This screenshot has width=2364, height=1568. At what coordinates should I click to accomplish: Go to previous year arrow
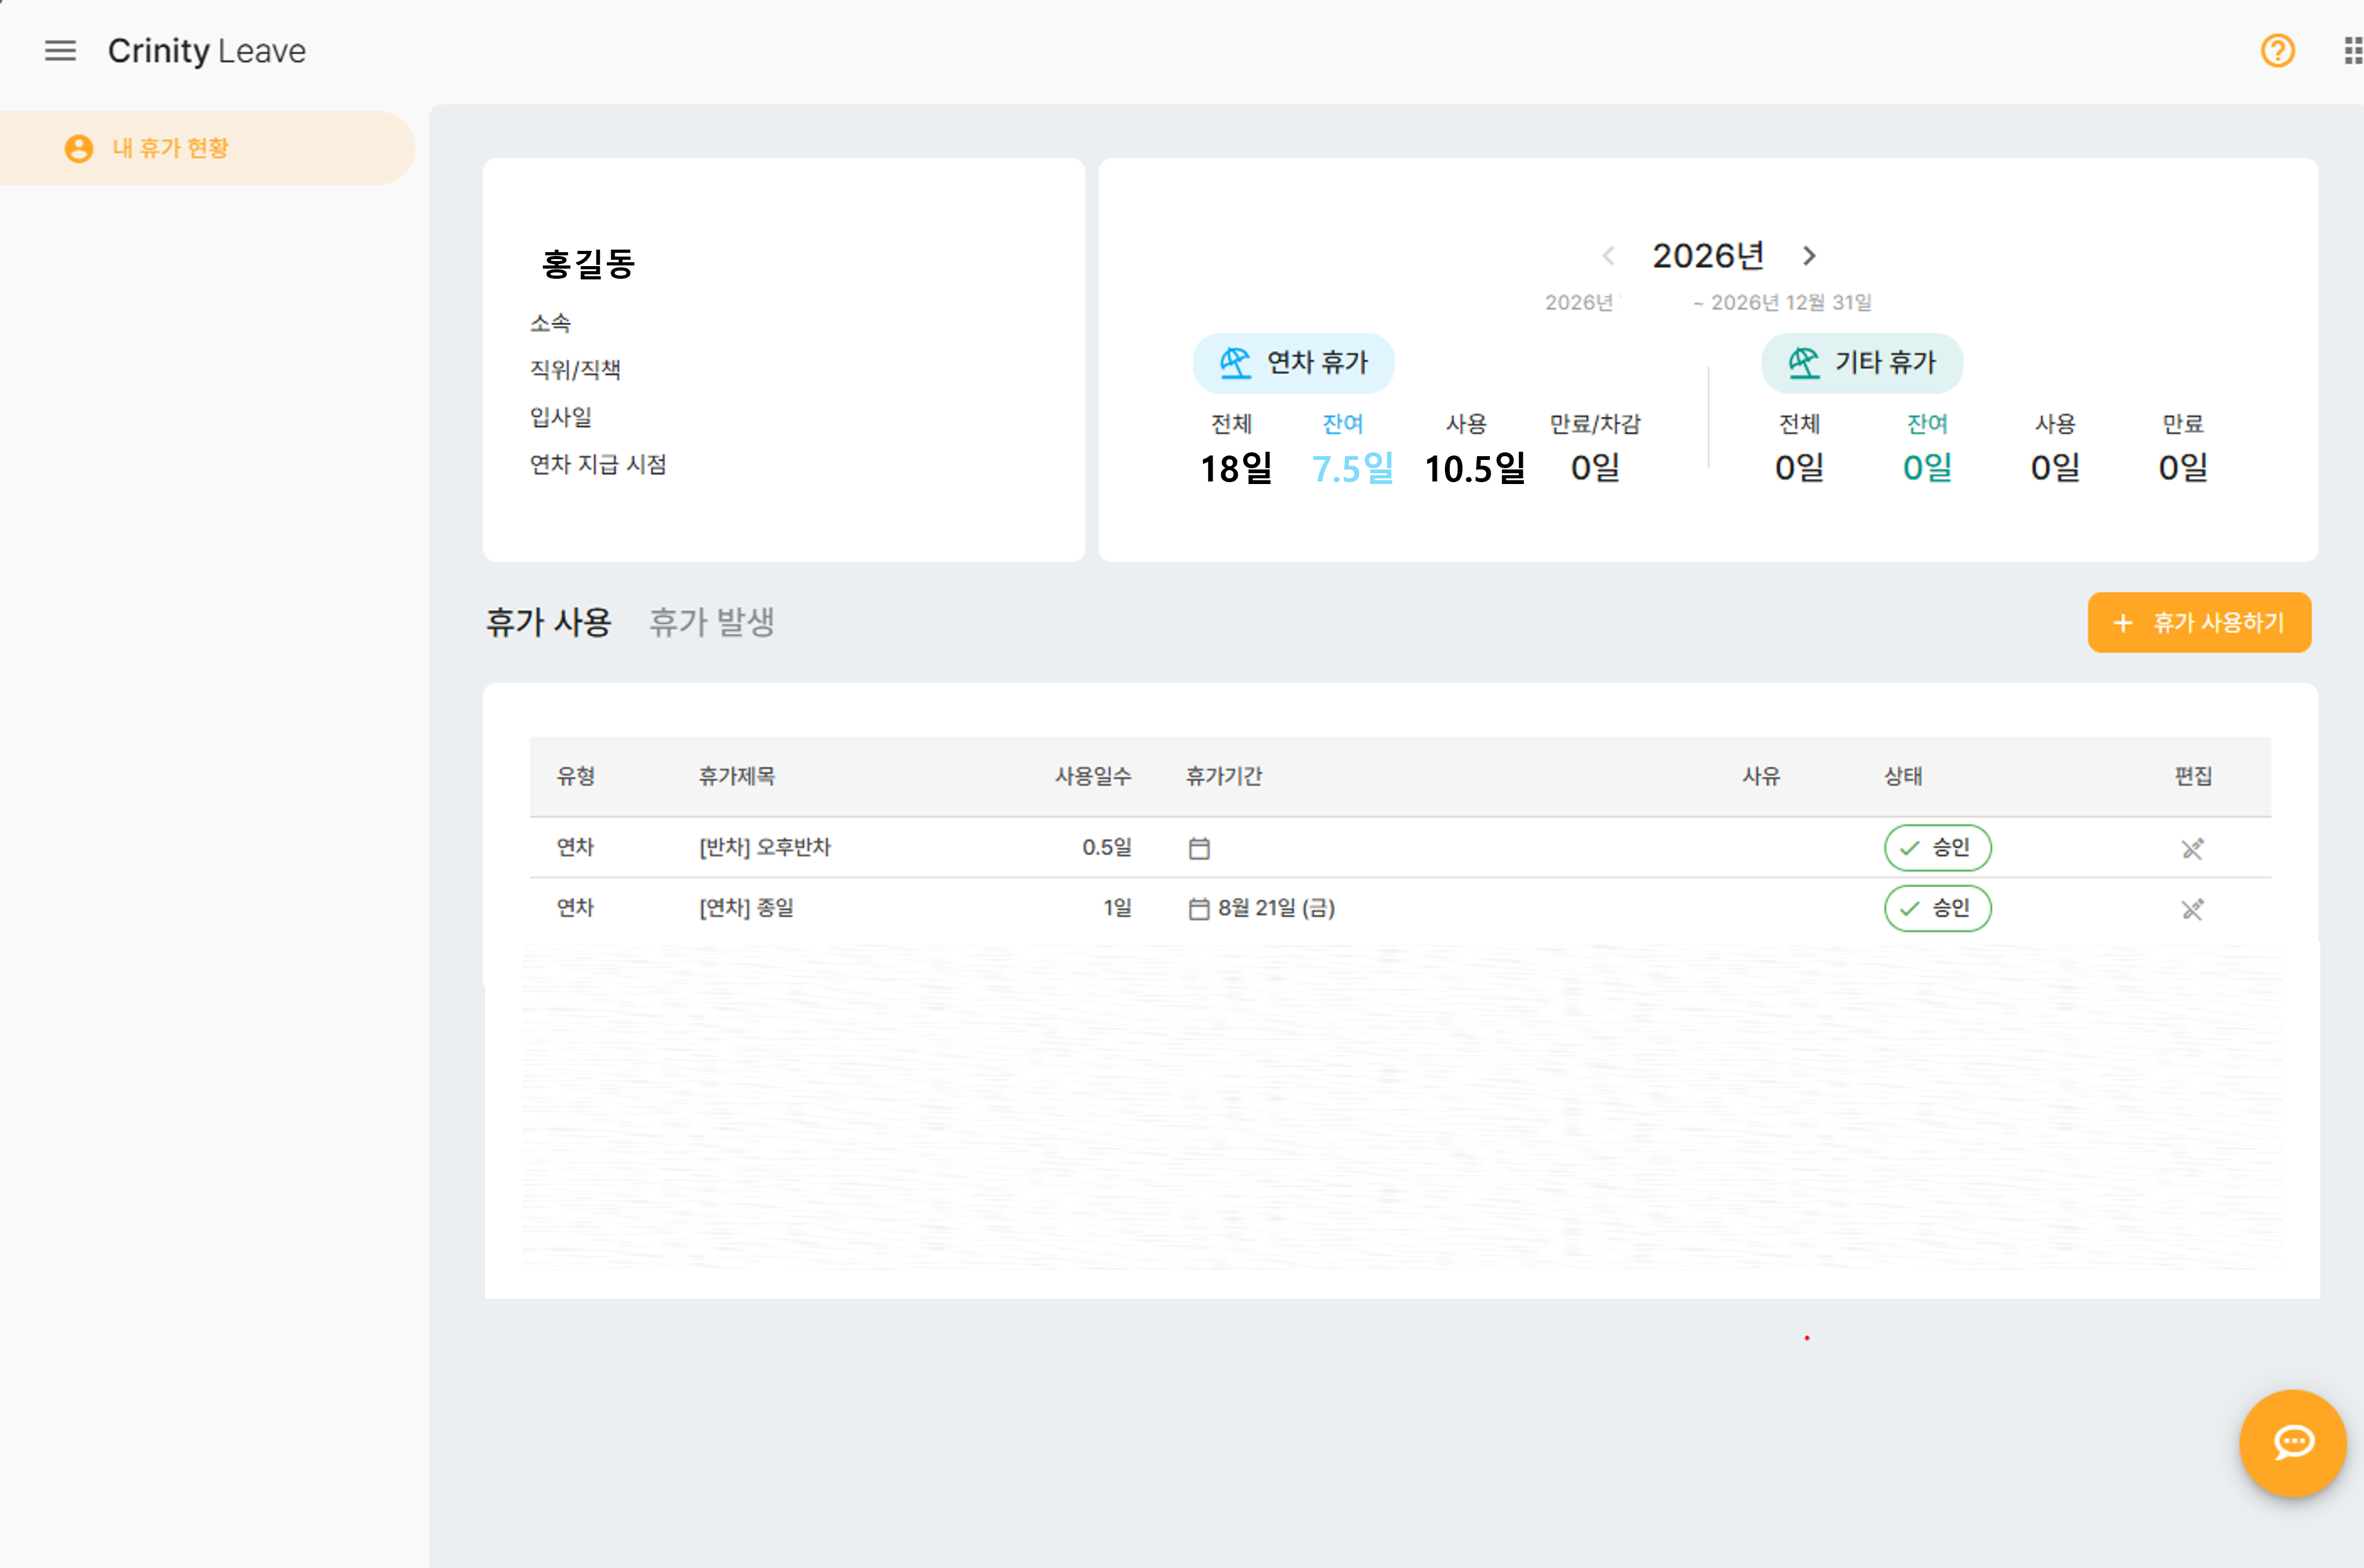1608,256
